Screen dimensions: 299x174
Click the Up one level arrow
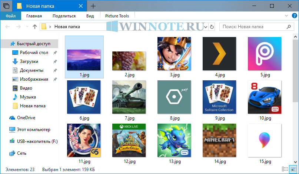[35, 27]
